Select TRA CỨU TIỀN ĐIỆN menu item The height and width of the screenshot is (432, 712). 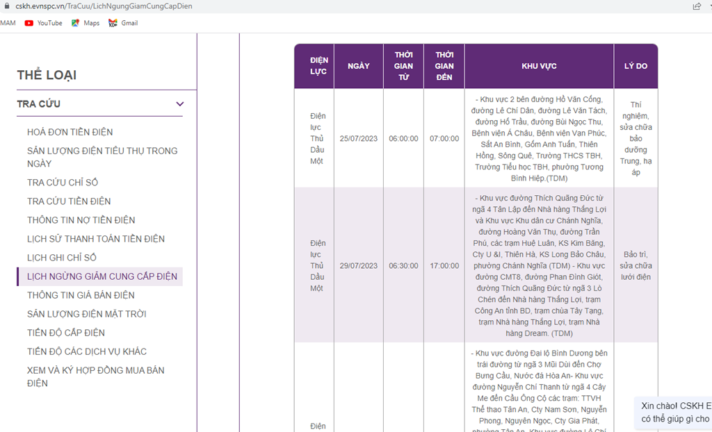(69, 201)
